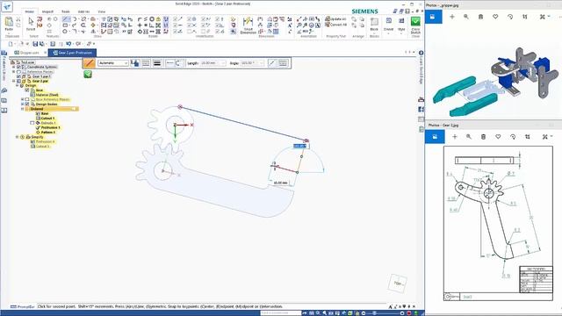This screenshot has height=316, width=562.
Task: Zoom in the gripper.jpg Photos window
Action: [x=466, y=17]
